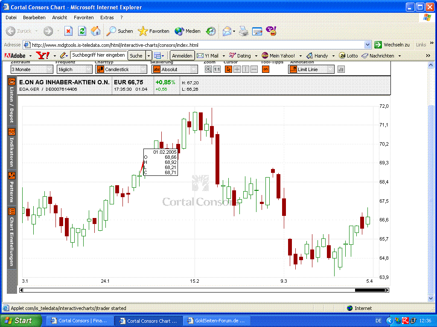This screenshot has width=437, height=327.
Task: Click the Adobe toolbar logo
Action: [x=15, y=56]
